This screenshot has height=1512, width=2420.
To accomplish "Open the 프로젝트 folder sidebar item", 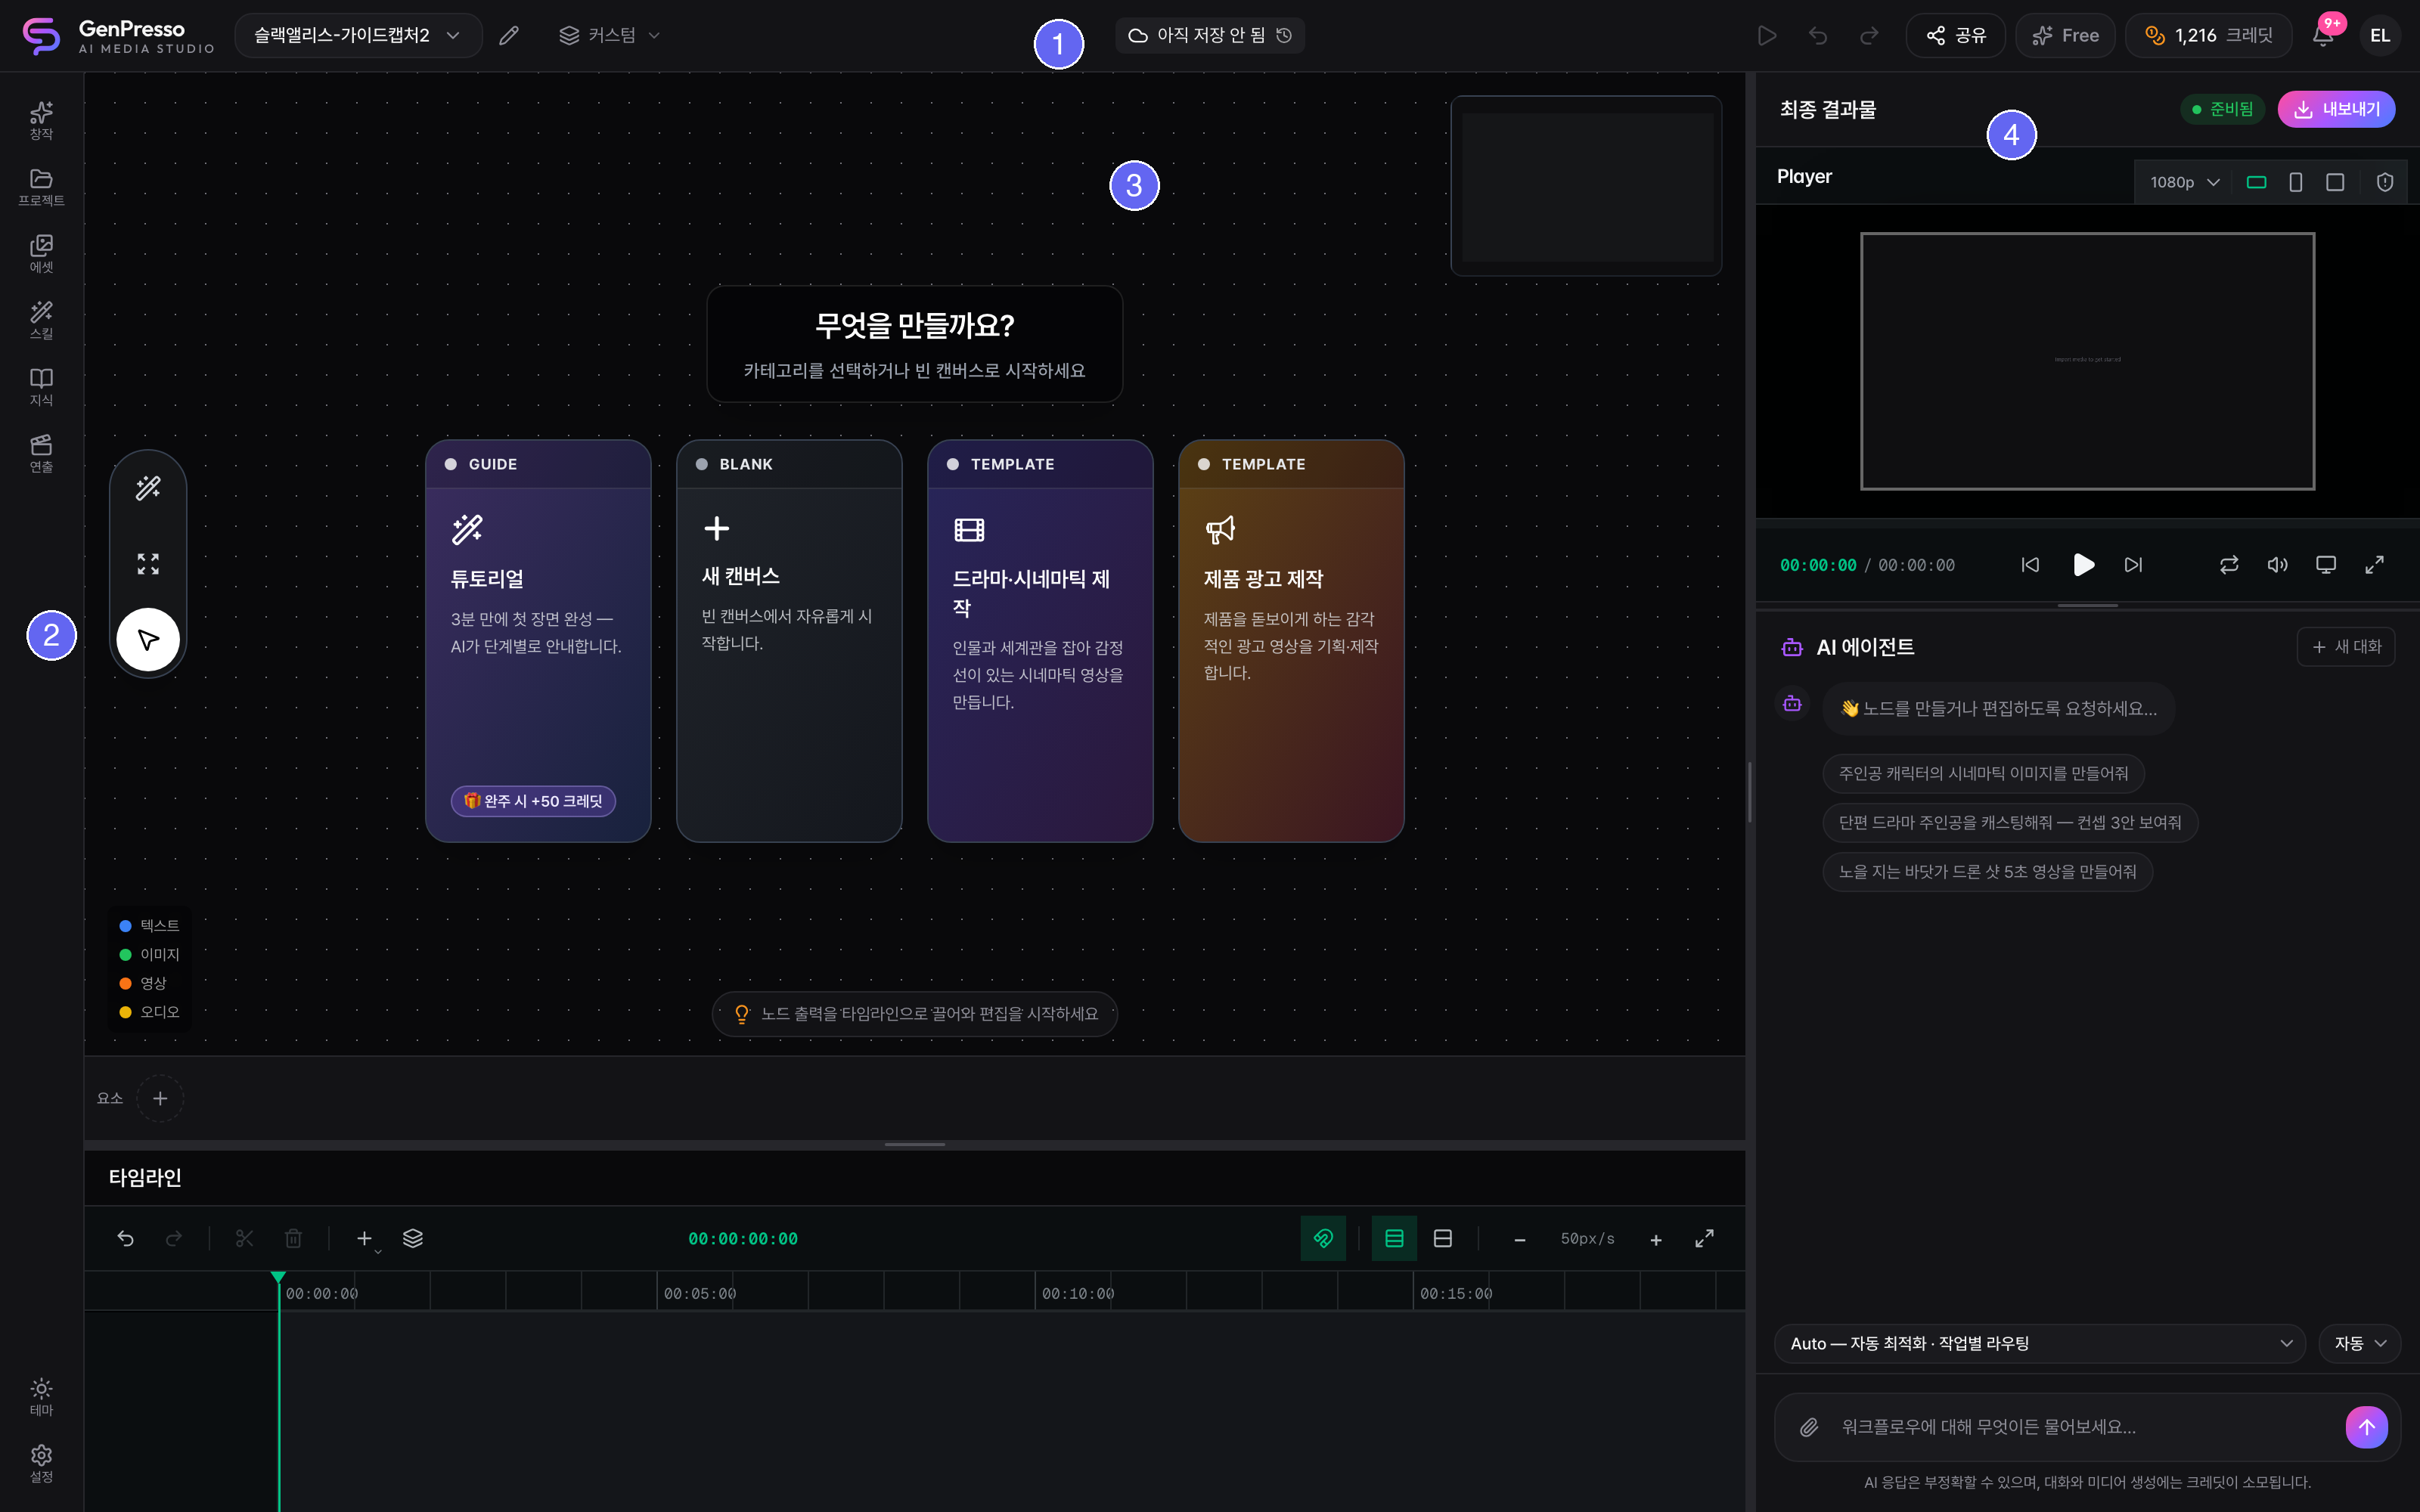I will pyautogui.click(x=41, y=187).
